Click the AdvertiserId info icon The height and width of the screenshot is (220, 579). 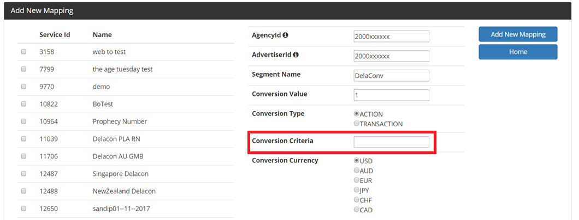click(x=296, y=55)
